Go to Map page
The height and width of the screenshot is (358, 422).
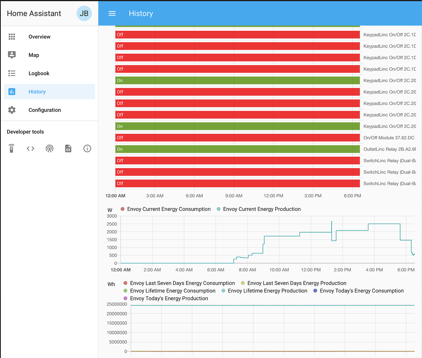[x=49, y=55]
